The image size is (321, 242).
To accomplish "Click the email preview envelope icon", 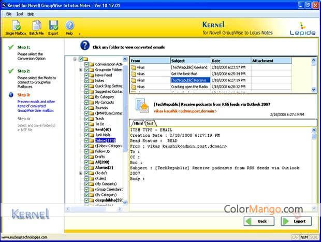I will 142,106.
